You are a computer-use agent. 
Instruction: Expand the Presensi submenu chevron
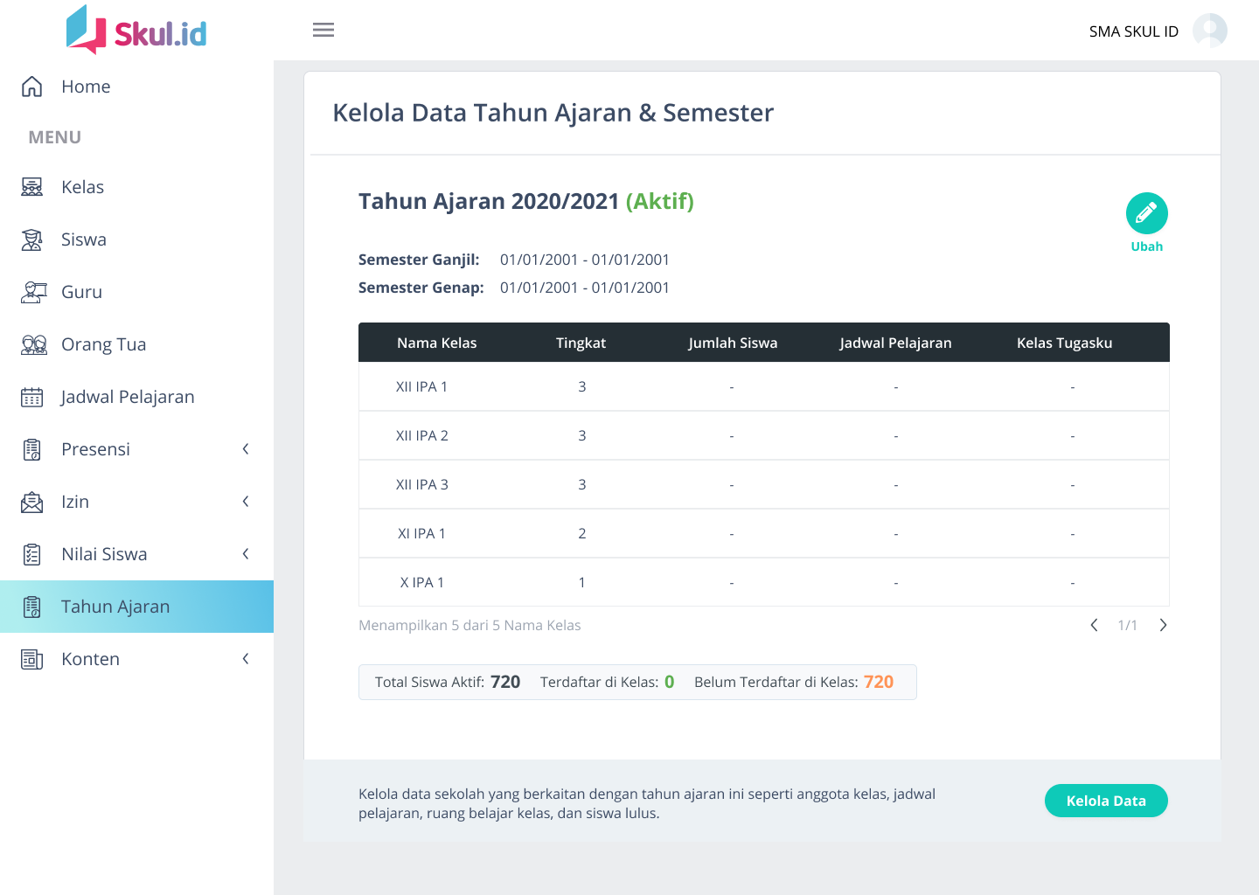[x=246, y=449]
